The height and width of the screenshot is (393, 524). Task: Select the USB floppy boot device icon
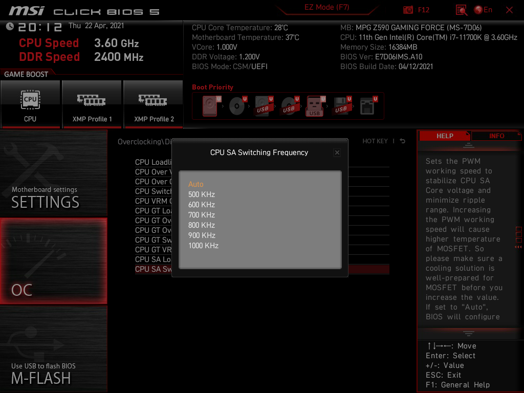341,106
